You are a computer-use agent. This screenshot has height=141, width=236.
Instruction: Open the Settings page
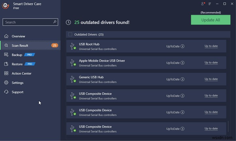tap(30, 82)
